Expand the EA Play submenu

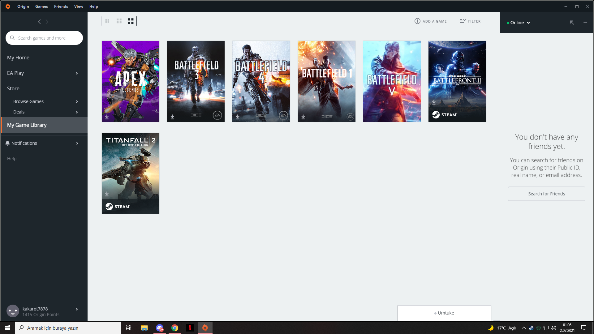(77, 73)
